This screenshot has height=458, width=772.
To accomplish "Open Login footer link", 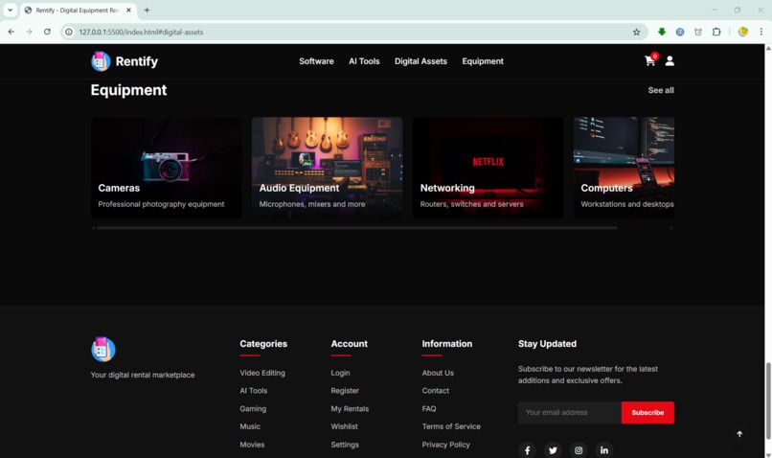I will tap(340, 373).
